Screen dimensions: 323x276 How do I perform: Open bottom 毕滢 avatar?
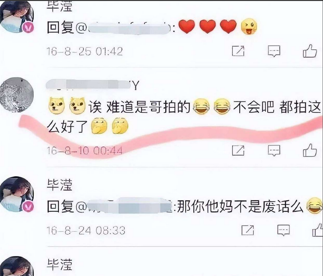point(16,266)
